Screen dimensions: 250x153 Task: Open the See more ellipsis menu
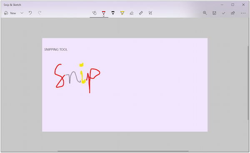click(243, 13)
